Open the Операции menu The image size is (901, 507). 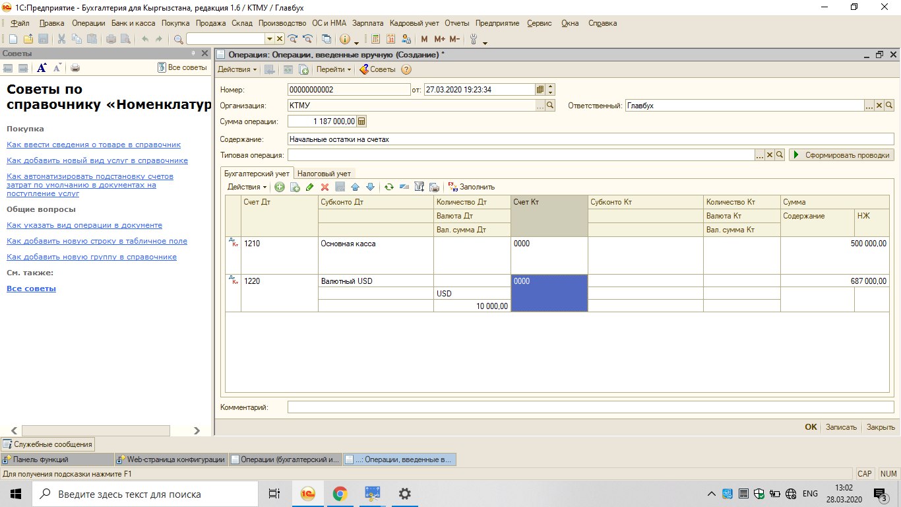[88, 23]
